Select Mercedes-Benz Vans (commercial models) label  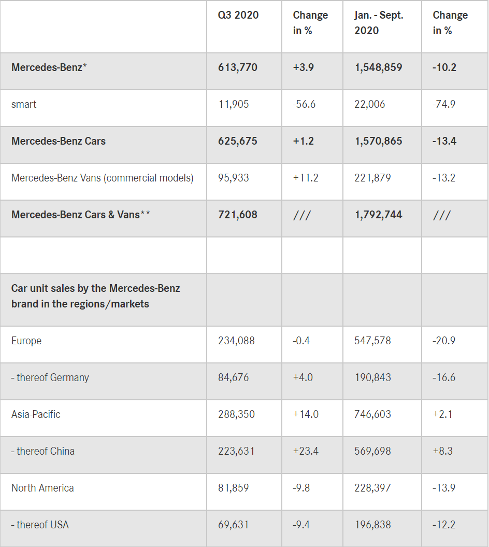click(103, 178)
